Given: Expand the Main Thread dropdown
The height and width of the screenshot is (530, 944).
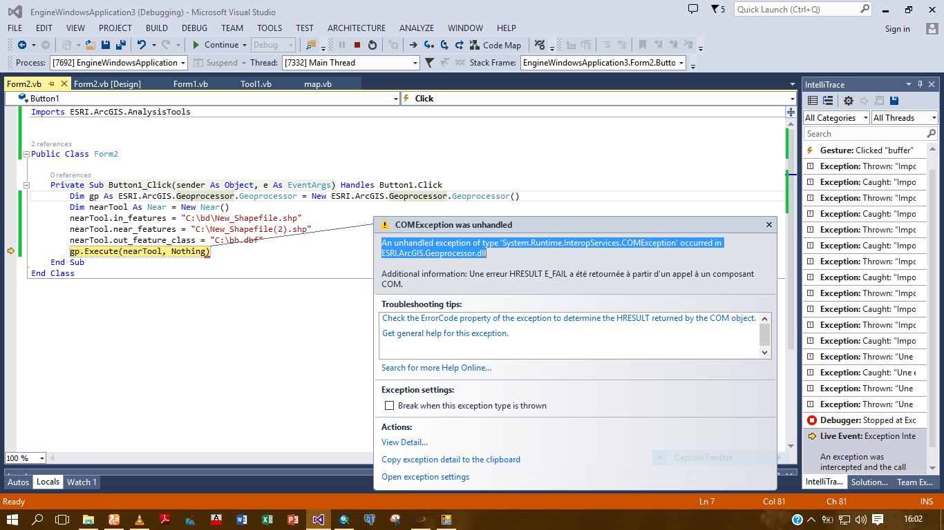Looking at the screenshot, I should (415, 63).
